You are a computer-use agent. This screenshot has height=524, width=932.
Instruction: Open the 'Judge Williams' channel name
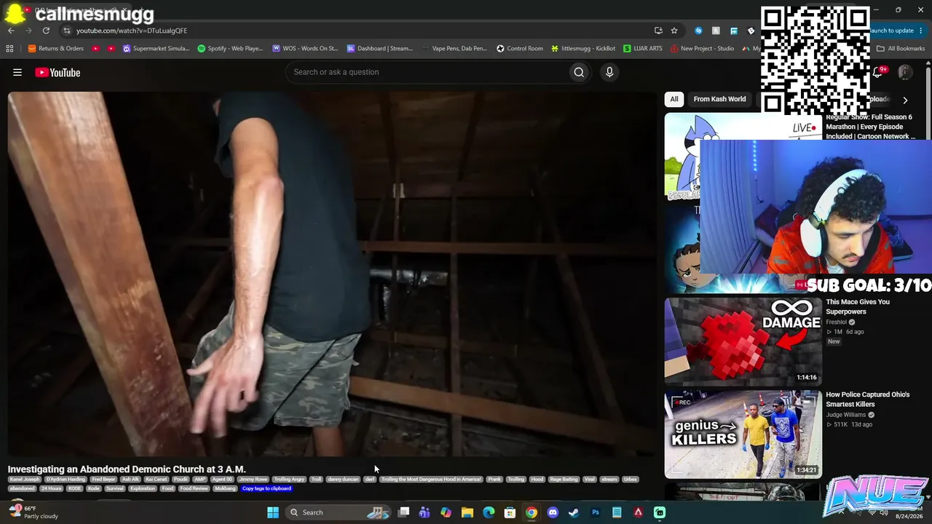point(845,415)
